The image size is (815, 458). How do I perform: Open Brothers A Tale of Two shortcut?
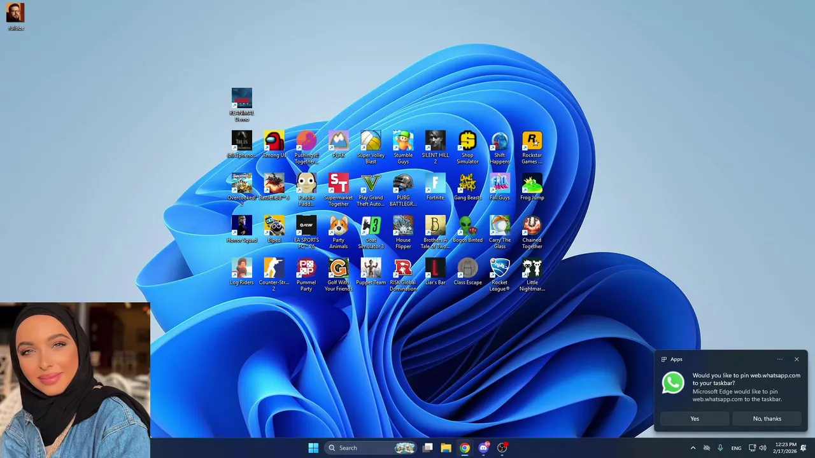click(x=436, y=232)
